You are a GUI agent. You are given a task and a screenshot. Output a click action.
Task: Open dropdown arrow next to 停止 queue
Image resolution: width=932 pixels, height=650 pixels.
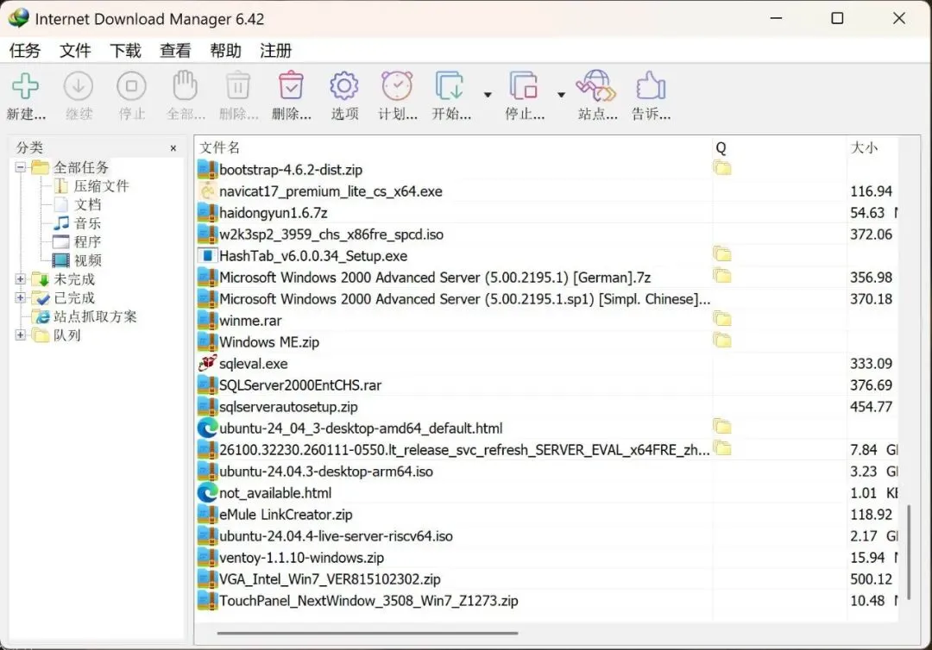tap(561, 94)
